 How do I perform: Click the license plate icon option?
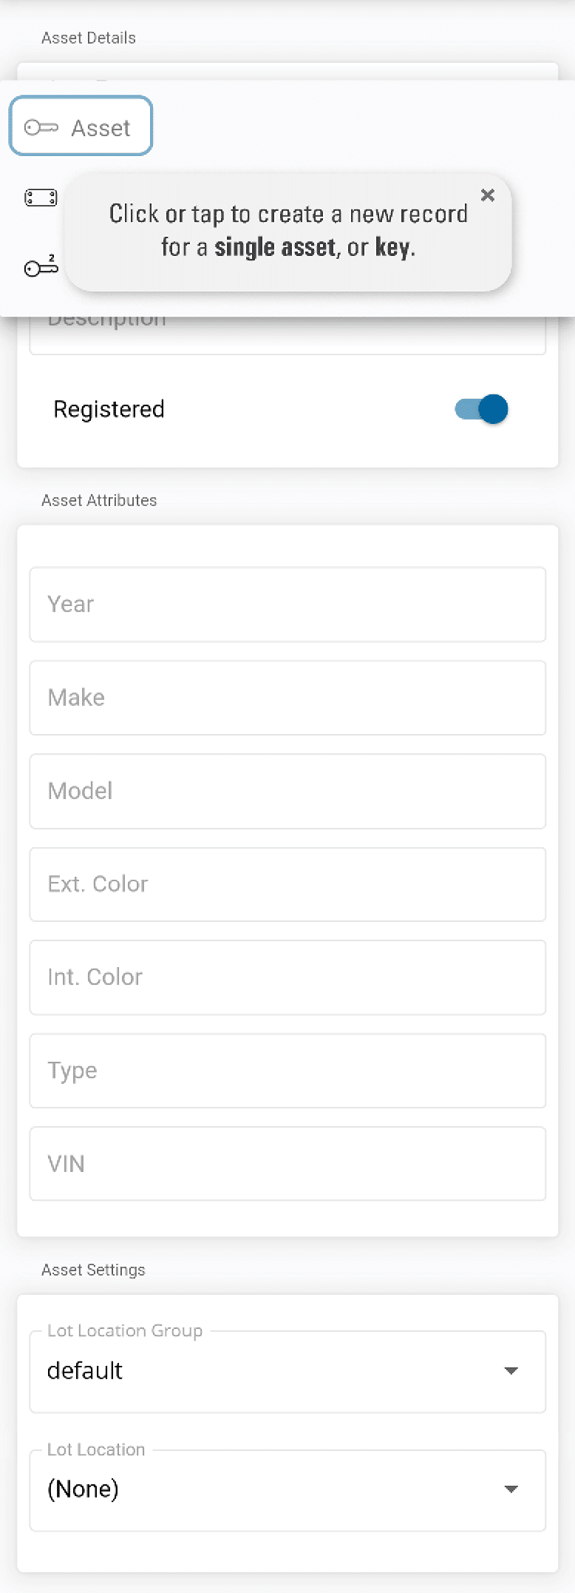click(41, 198)
